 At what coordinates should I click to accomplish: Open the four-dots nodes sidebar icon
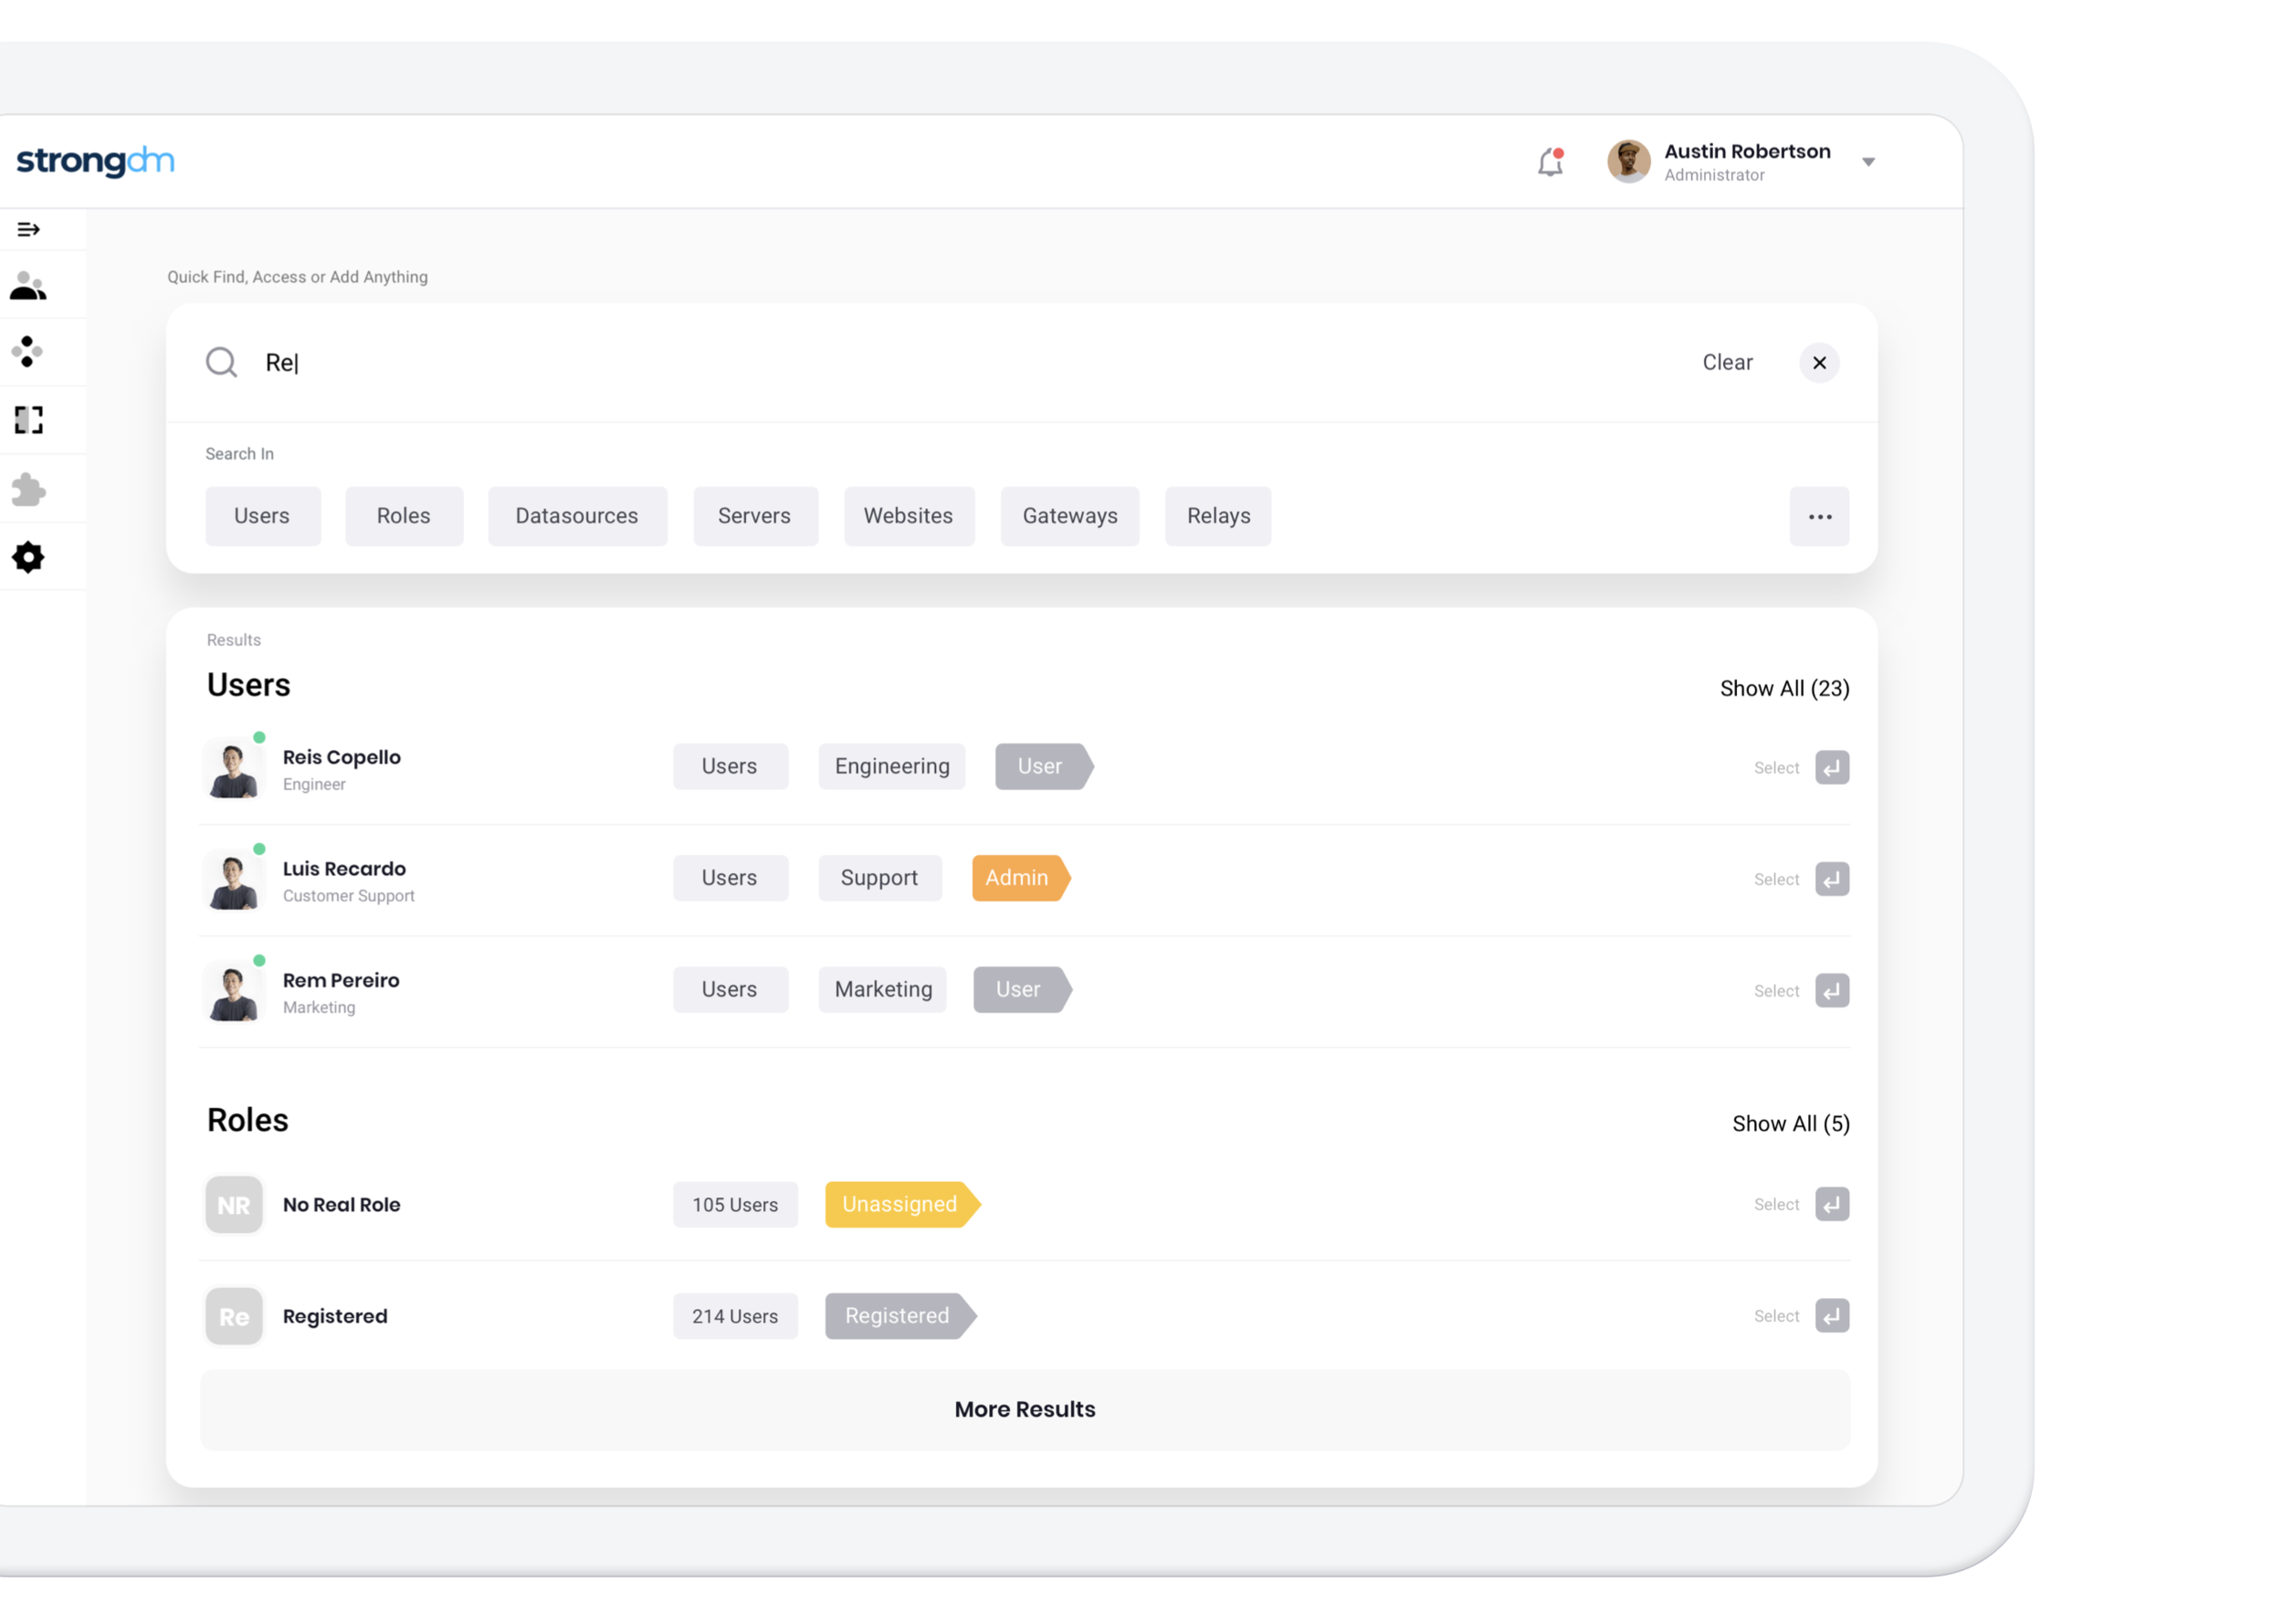28,352
